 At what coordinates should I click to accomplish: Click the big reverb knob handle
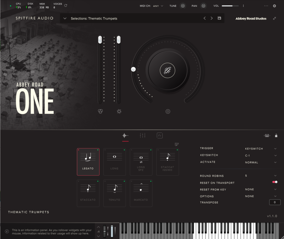(x=133, y=69)
